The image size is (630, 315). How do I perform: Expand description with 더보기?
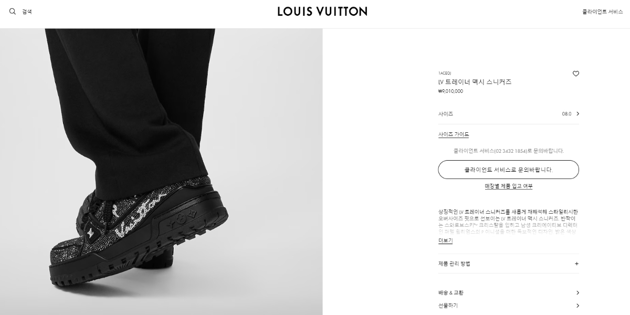(x=445, y=240)
